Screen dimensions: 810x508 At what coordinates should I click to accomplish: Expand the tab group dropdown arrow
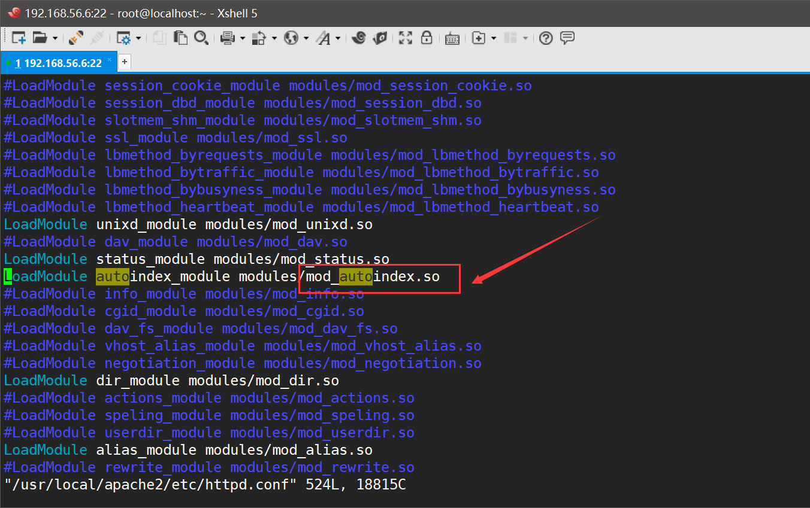(x=493, y=38)
